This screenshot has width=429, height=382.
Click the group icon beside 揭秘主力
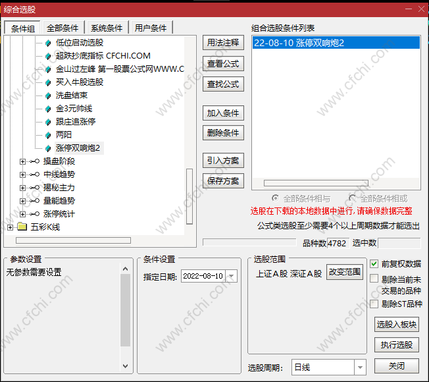pyautogui.click(x=34, y=188)
